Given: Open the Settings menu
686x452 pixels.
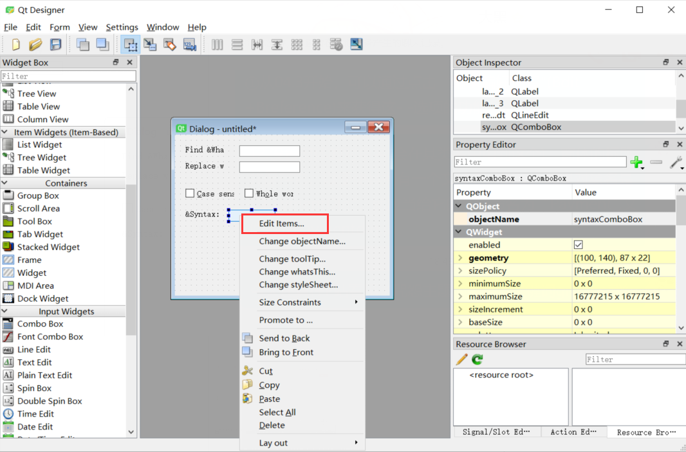Looking at the screenshot, I should [x=122, y=27].
